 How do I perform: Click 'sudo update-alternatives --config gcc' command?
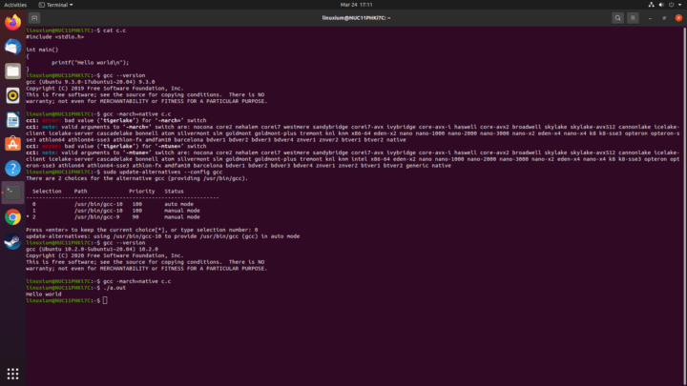pyautogui.click(x=162, y=172)
